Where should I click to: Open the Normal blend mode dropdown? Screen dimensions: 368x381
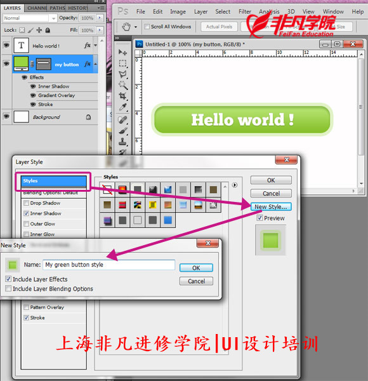point(30,18)
